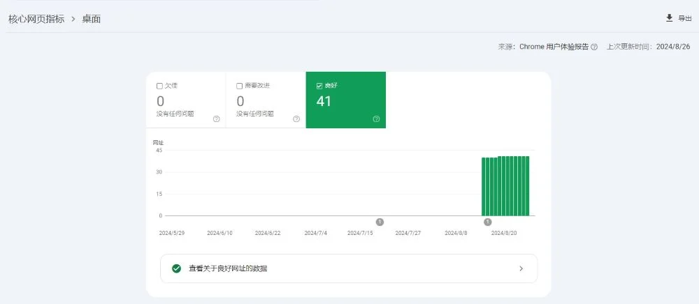Click help icon in the 欠佳 card
The image size is (699, 304).
coord(216,119)
